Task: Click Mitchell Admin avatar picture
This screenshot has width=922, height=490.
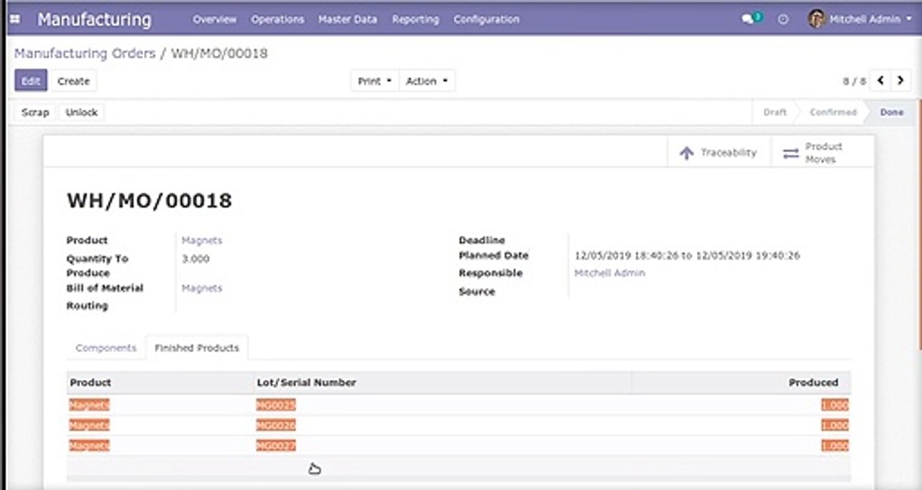Action: pos(817,19)
